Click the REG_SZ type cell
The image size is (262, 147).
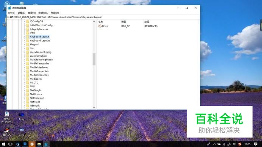pos(125,26)
